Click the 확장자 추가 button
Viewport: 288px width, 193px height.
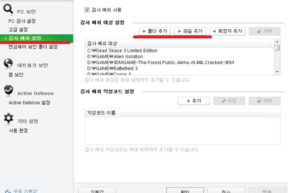pos(227,31)
